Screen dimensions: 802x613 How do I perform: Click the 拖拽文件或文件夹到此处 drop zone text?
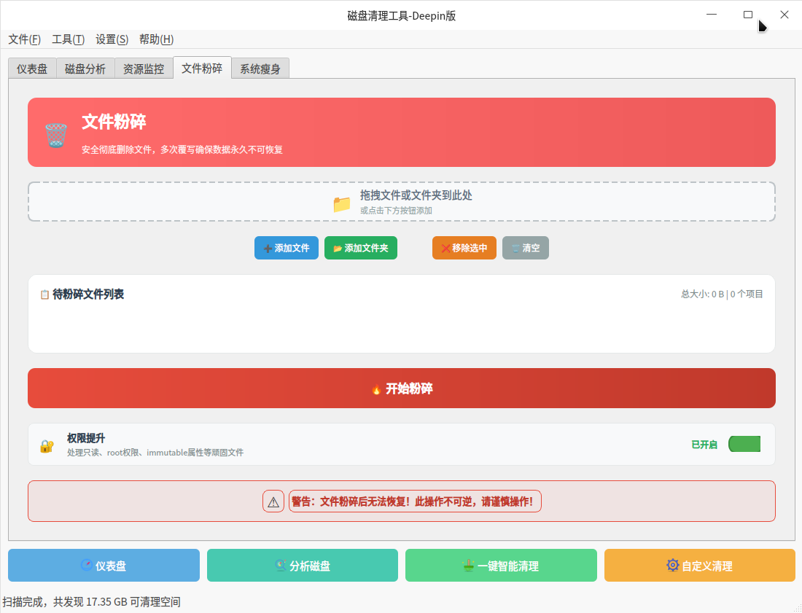click(x=416, y=195)
